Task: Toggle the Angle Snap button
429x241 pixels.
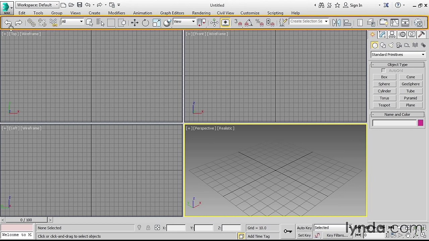Action: point(248,22)
